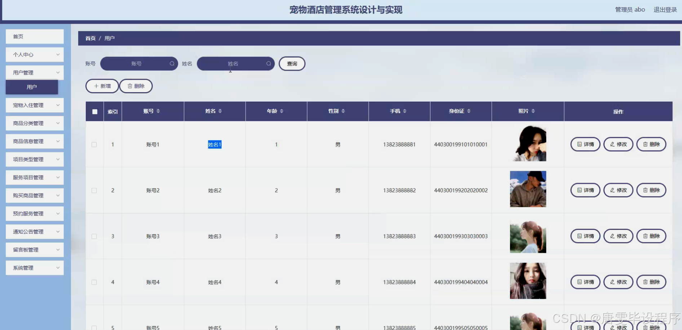Click the highlighted 姓名1 cell
This screenshot has height=330, width=682.
coord(214,144)
